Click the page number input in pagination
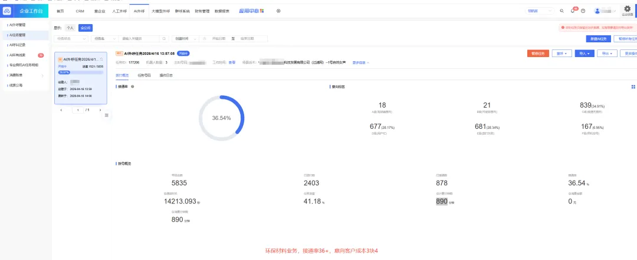The width and height of the screenshot is (637, 260). tap(78, 110)
